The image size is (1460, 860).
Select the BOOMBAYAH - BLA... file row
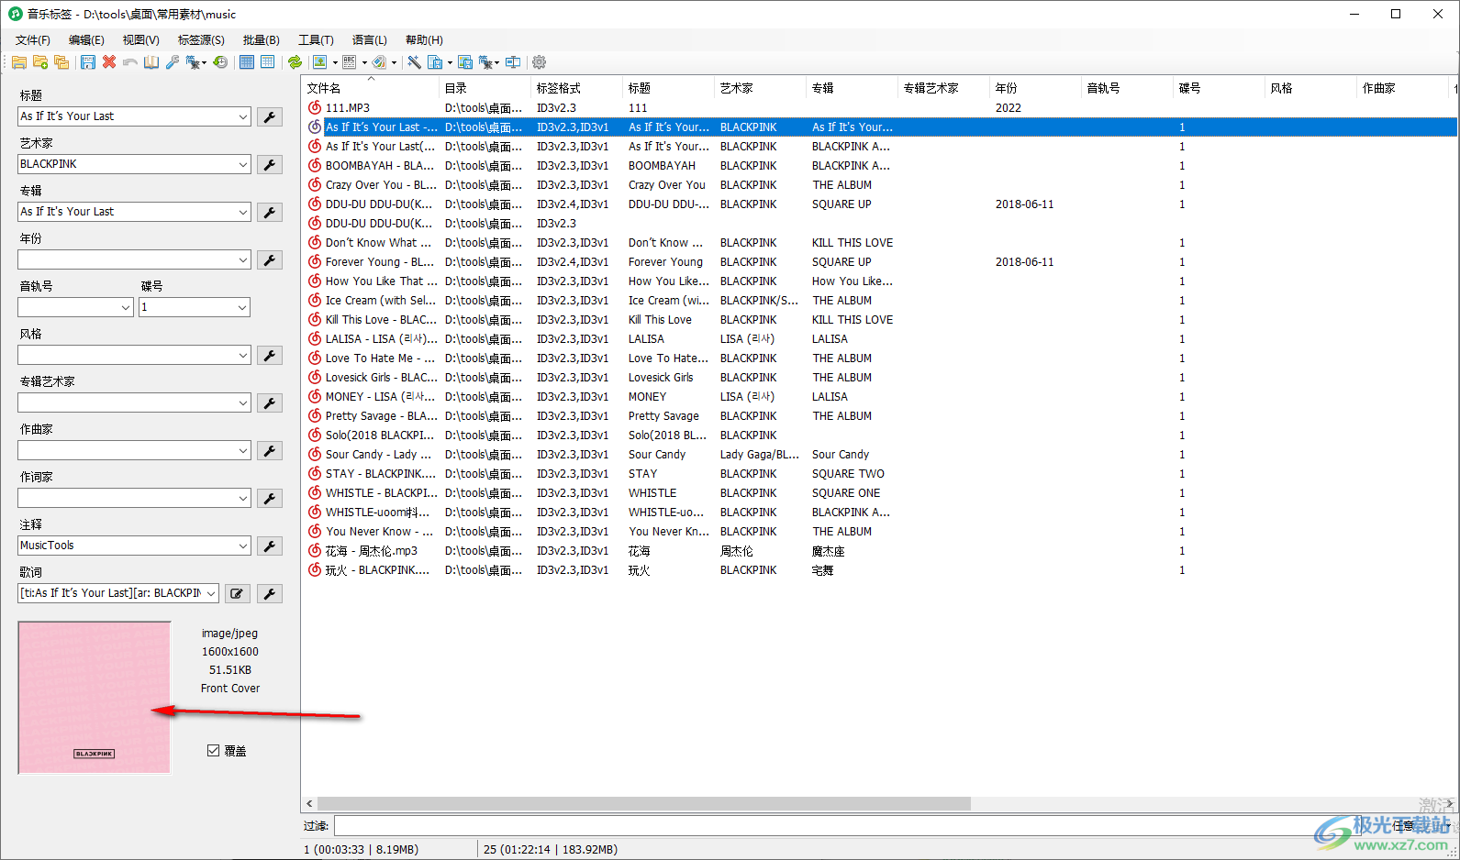click(x=879, y=165)
